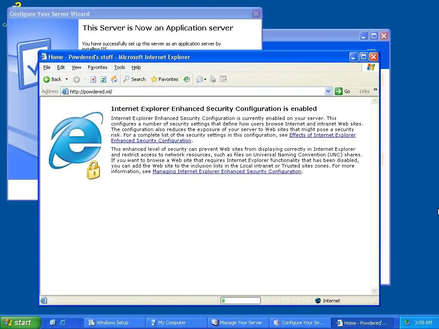Open the Search pane in the toolbar
Viewport: 439px width, 329px height.
(x=134, y=79)
